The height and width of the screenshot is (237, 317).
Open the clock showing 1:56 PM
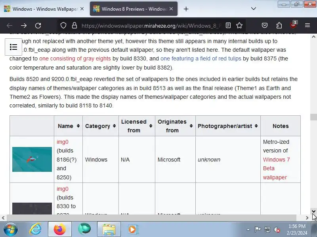297,229
